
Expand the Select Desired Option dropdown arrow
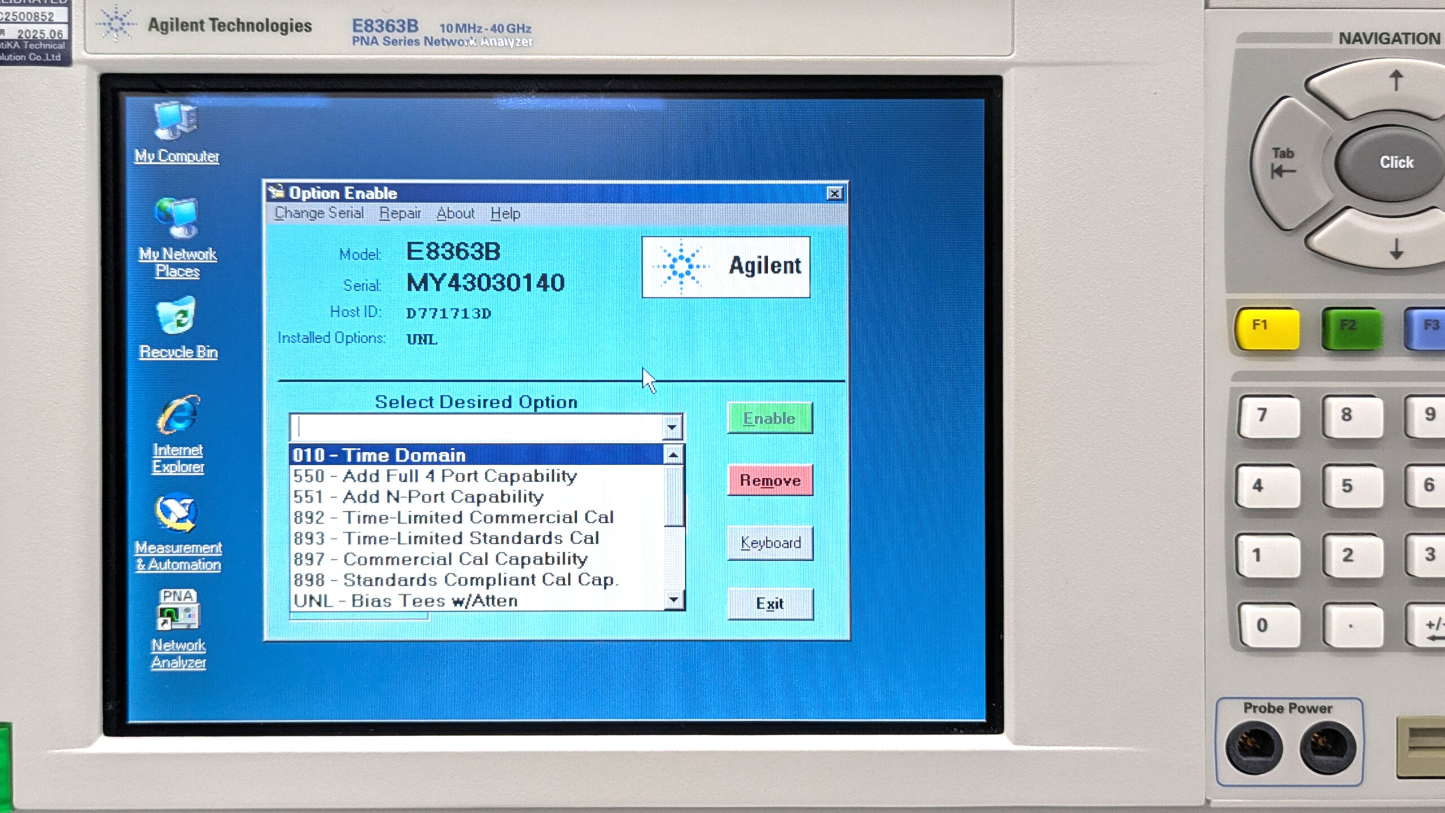tap(671, 427)
